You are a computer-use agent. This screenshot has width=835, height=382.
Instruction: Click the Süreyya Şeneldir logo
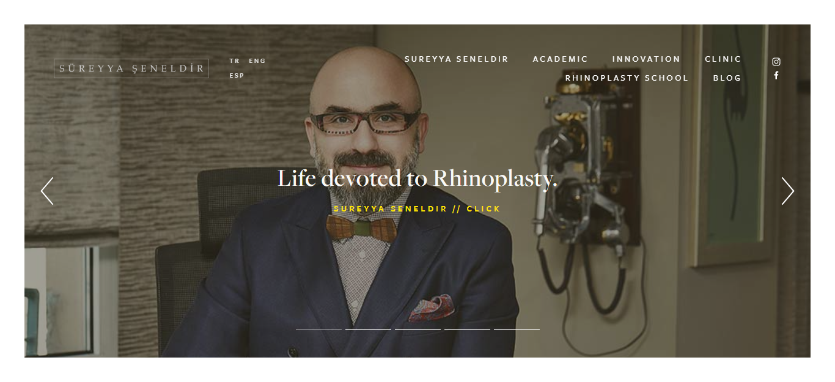(x=131, y=68)
